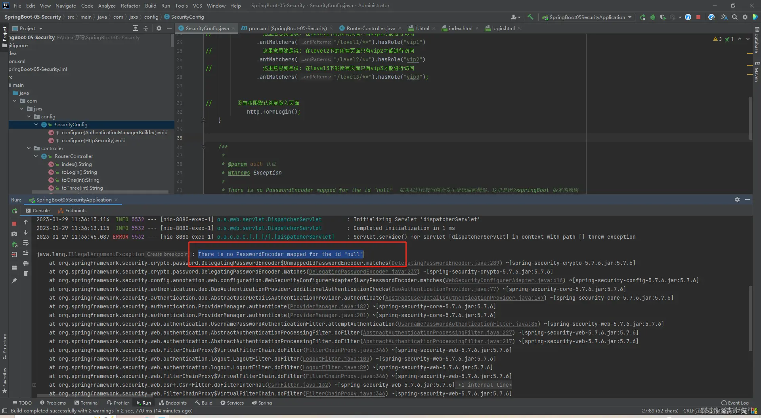Open the Problems tool window button
Screen dimensions: 761x418
53,403
